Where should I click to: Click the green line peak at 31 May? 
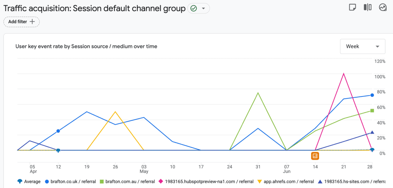pos(258,93)
